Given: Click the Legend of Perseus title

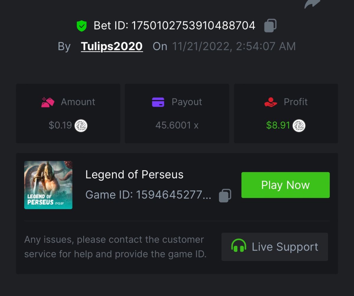Looking at the screenshot, I should (x=134, y=175).
